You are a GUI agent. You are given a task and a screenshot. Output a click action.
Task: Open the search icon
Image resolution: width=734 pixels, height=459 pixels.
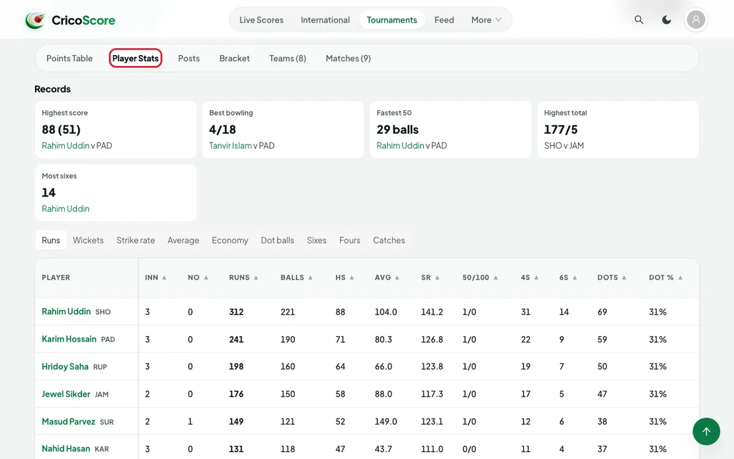(x=639, y=20)
